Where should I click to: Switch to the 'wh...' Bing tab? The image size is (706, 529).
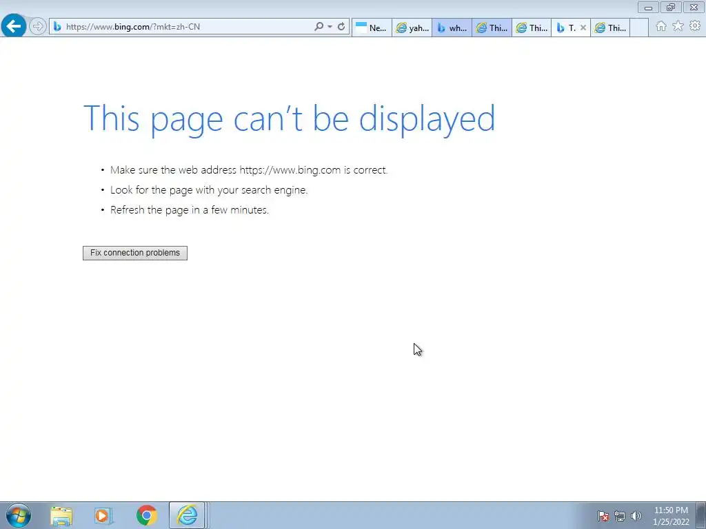[452, 28]
